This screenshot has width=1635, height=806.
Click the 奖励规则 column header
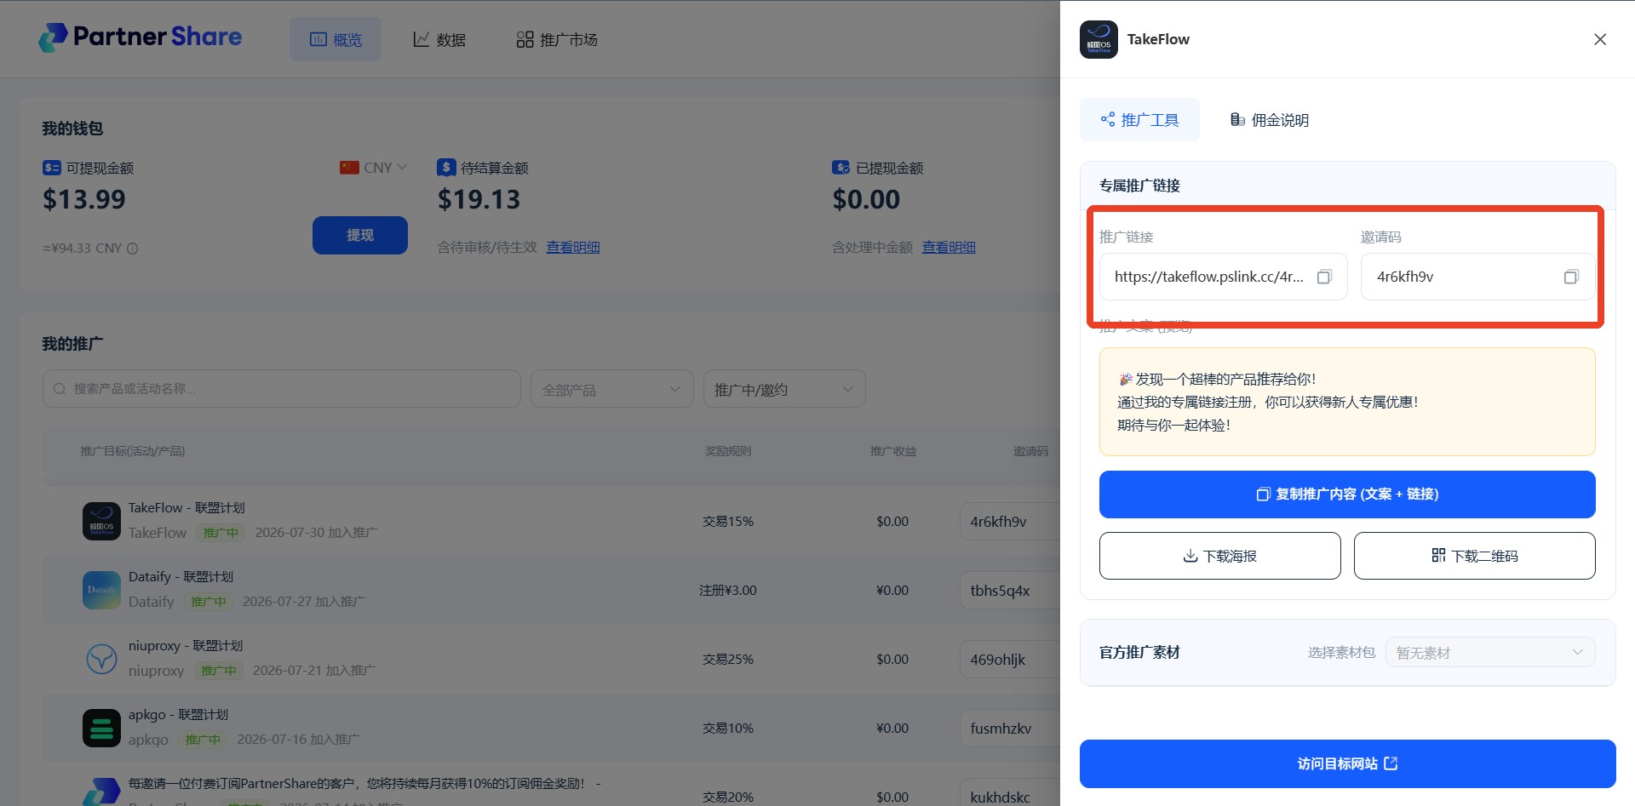pyautogui.click(x=728, y=451)
